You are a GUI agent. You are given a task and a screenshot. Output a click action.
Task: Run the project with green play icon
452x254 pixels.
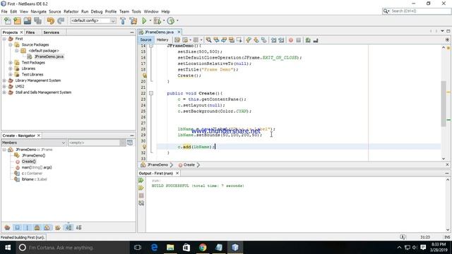tap(144, 20)
